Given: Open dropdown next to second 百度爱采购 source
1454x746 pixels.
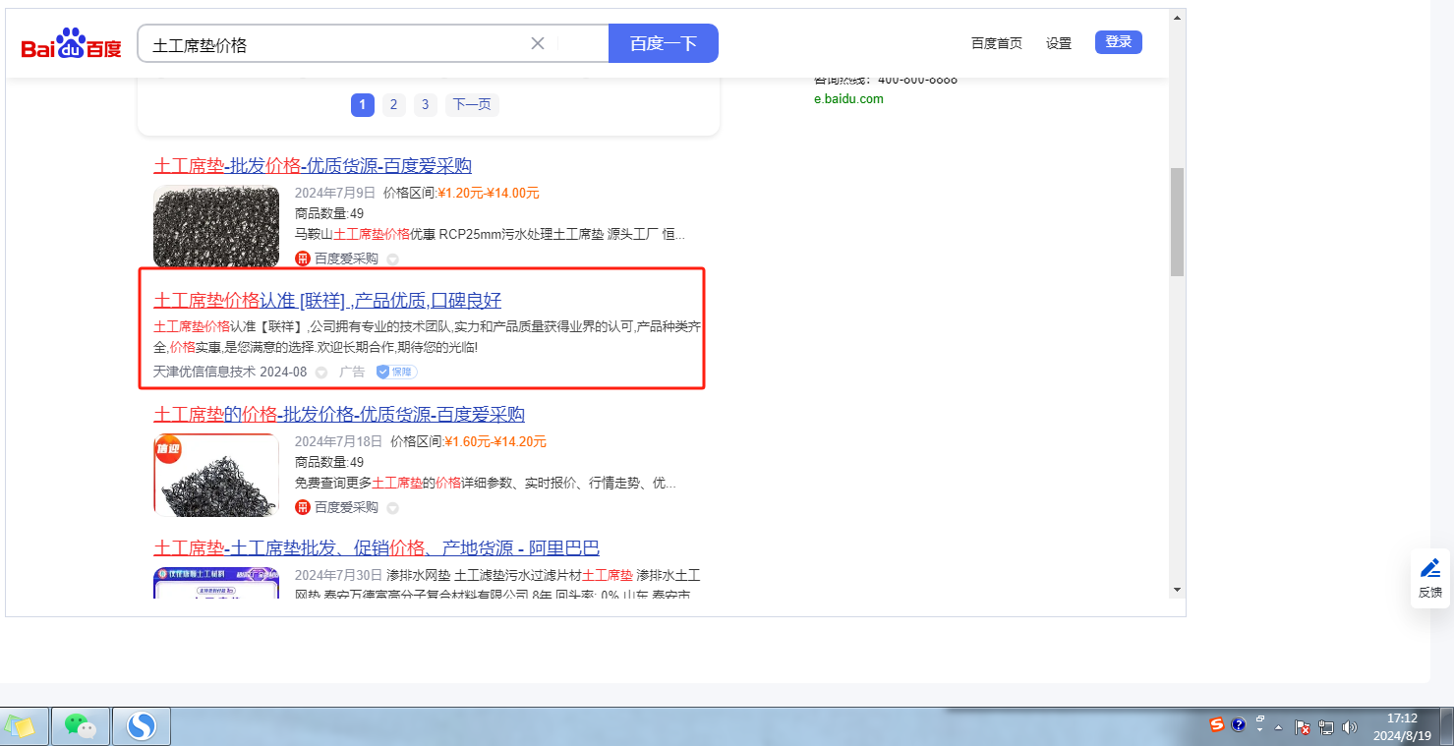Looking at the screenshot, I should [x=392, y=508].
